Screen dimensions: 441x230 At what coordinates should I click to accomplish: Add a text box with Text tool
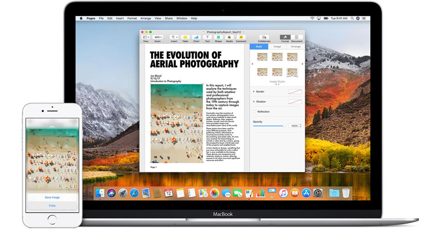[207, 37]
